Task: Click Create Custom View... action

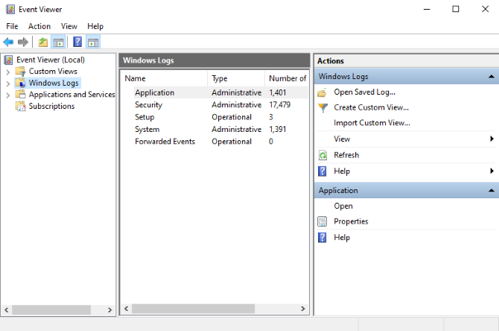Action: point(371,107)
